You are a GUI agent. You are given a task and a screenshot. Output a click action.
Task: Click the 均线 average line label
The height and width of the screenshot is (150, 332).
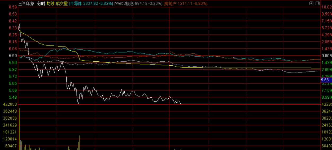[50, 3]
